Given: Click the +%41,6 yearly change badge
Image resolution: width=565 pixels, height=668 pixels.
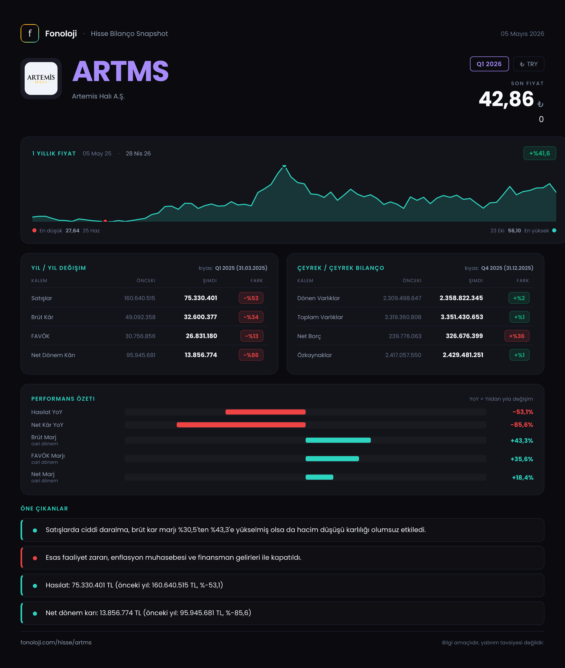Looking at the screenshot, I should tap(539, 153).
